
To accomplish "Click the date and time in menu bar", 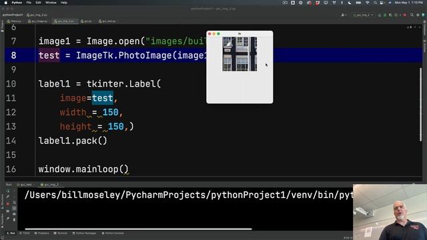I will click(x=409, y=3).
